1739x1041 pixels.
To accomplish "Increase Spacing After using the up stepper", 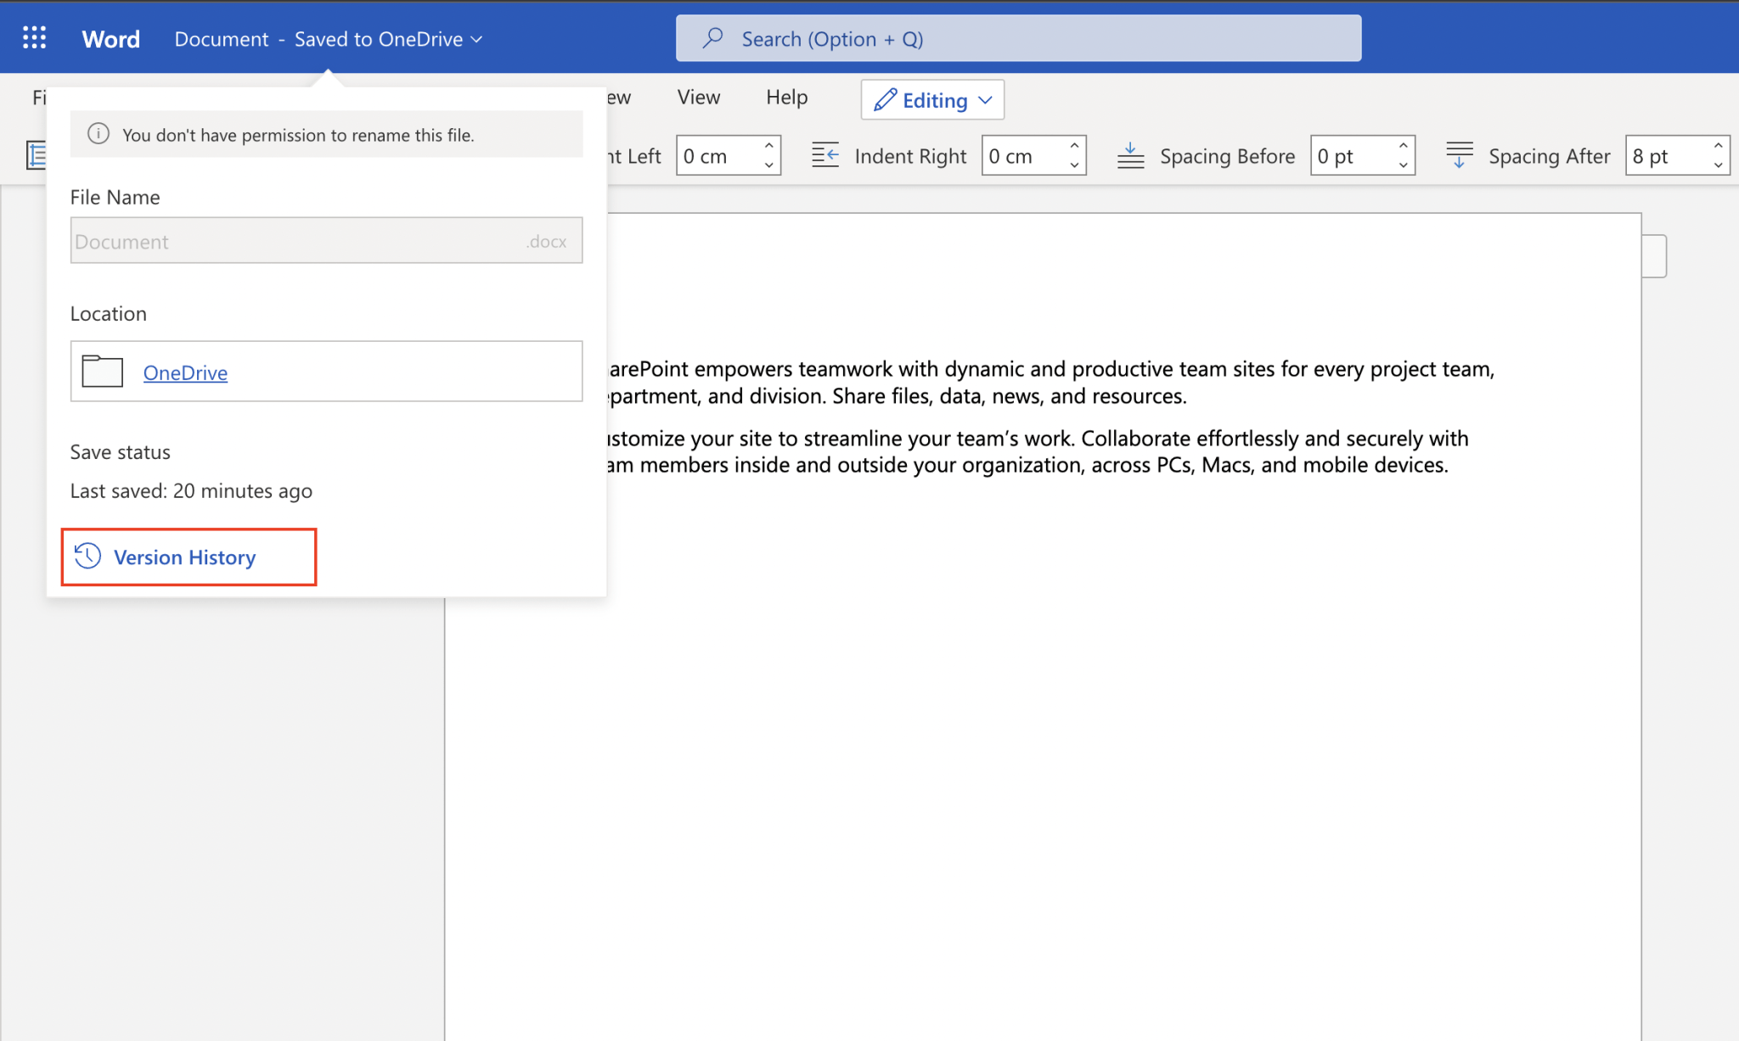I will [1719, 147].
